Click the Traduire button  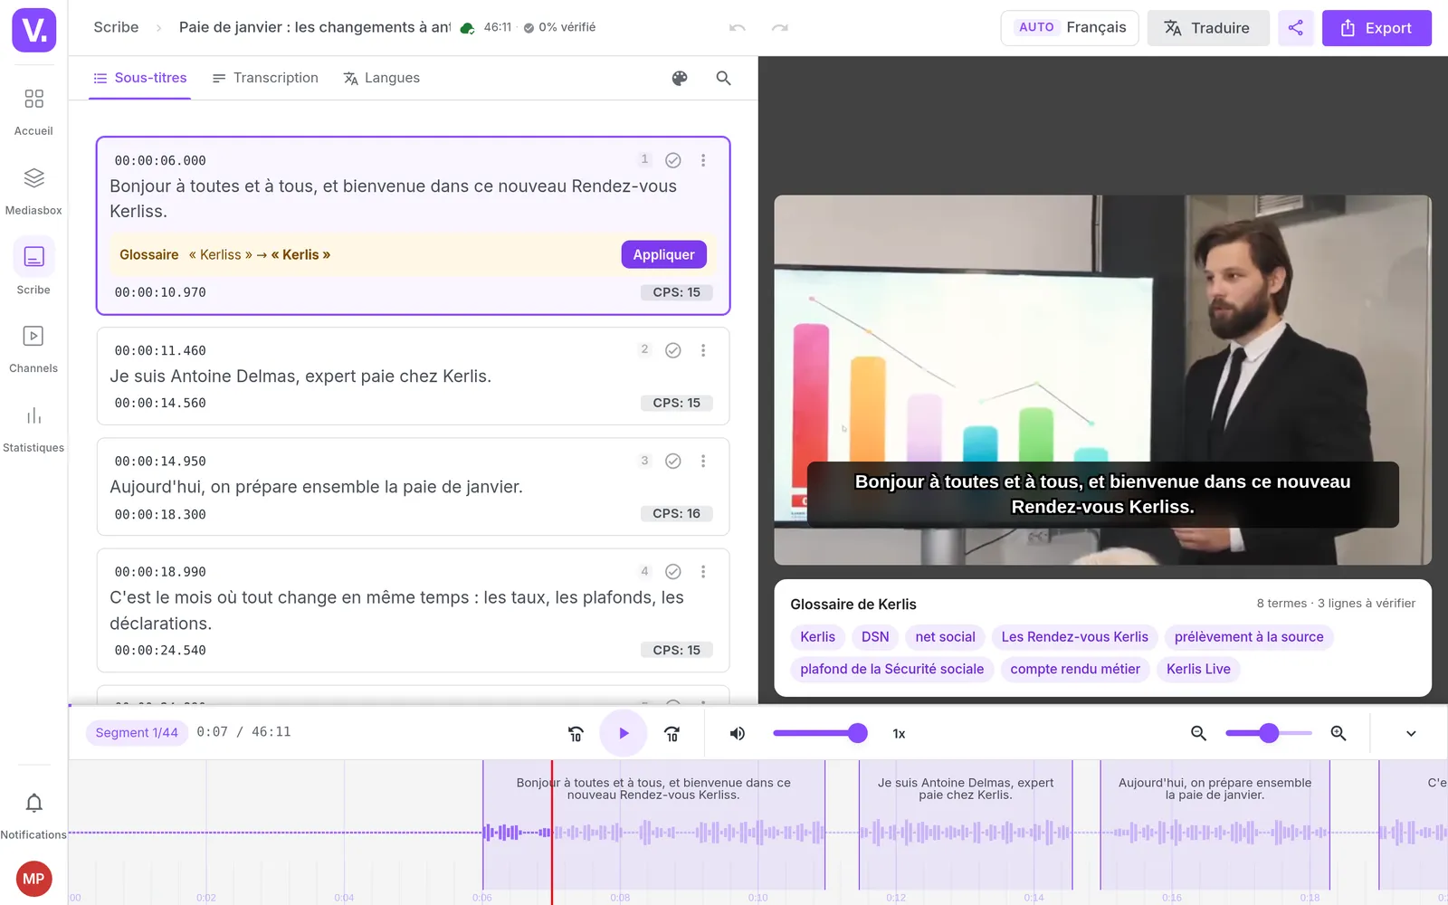pyautogui.click(x=1208, y=28)
